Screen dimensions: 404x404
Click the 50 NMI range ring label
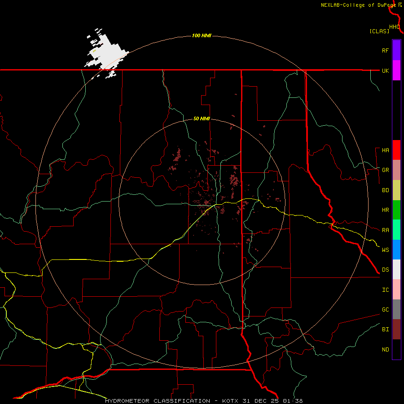pos(202,119)
